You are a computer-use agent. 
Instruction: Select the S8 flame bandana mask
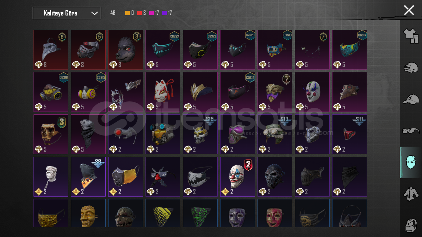88,177
